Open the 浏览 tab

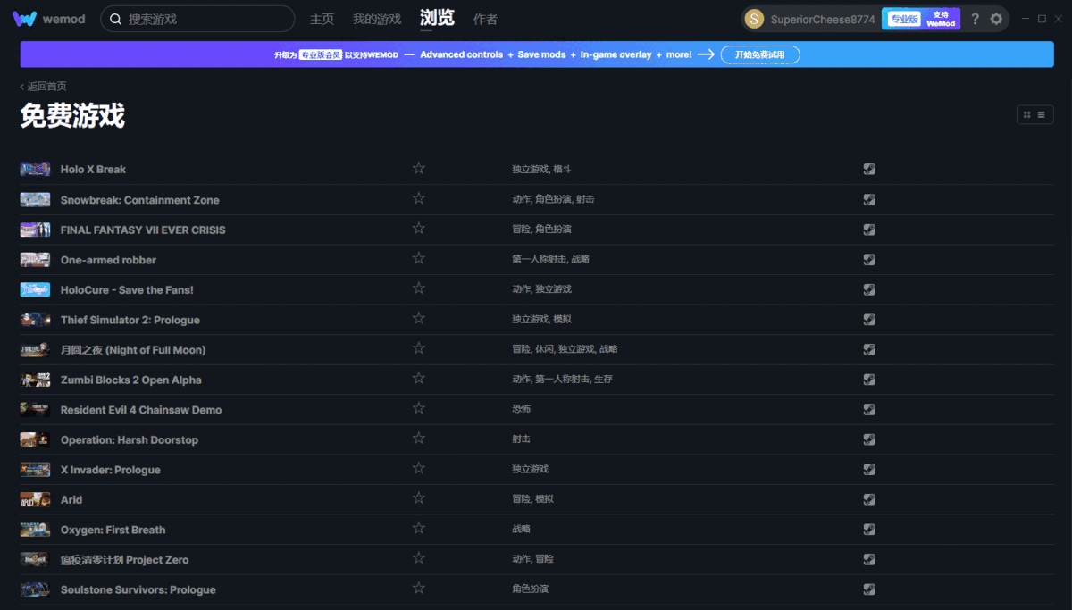point(437,17)
